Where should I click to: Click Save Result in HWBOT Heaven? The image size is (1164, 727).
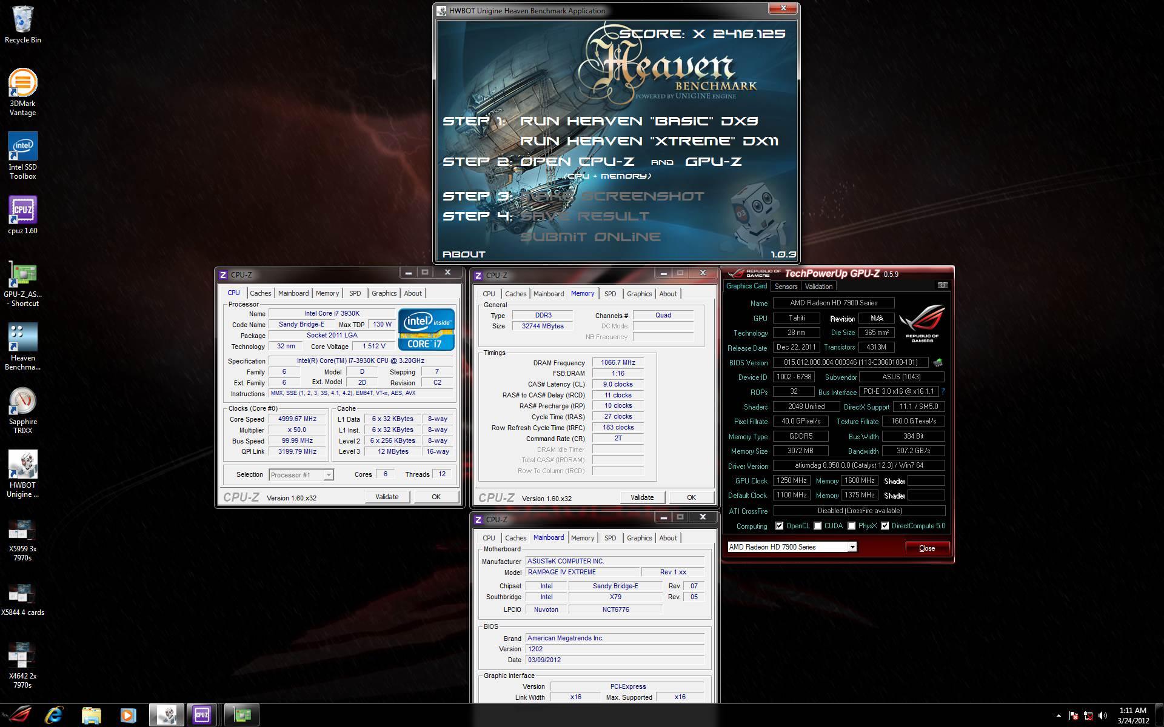[584, 216]
